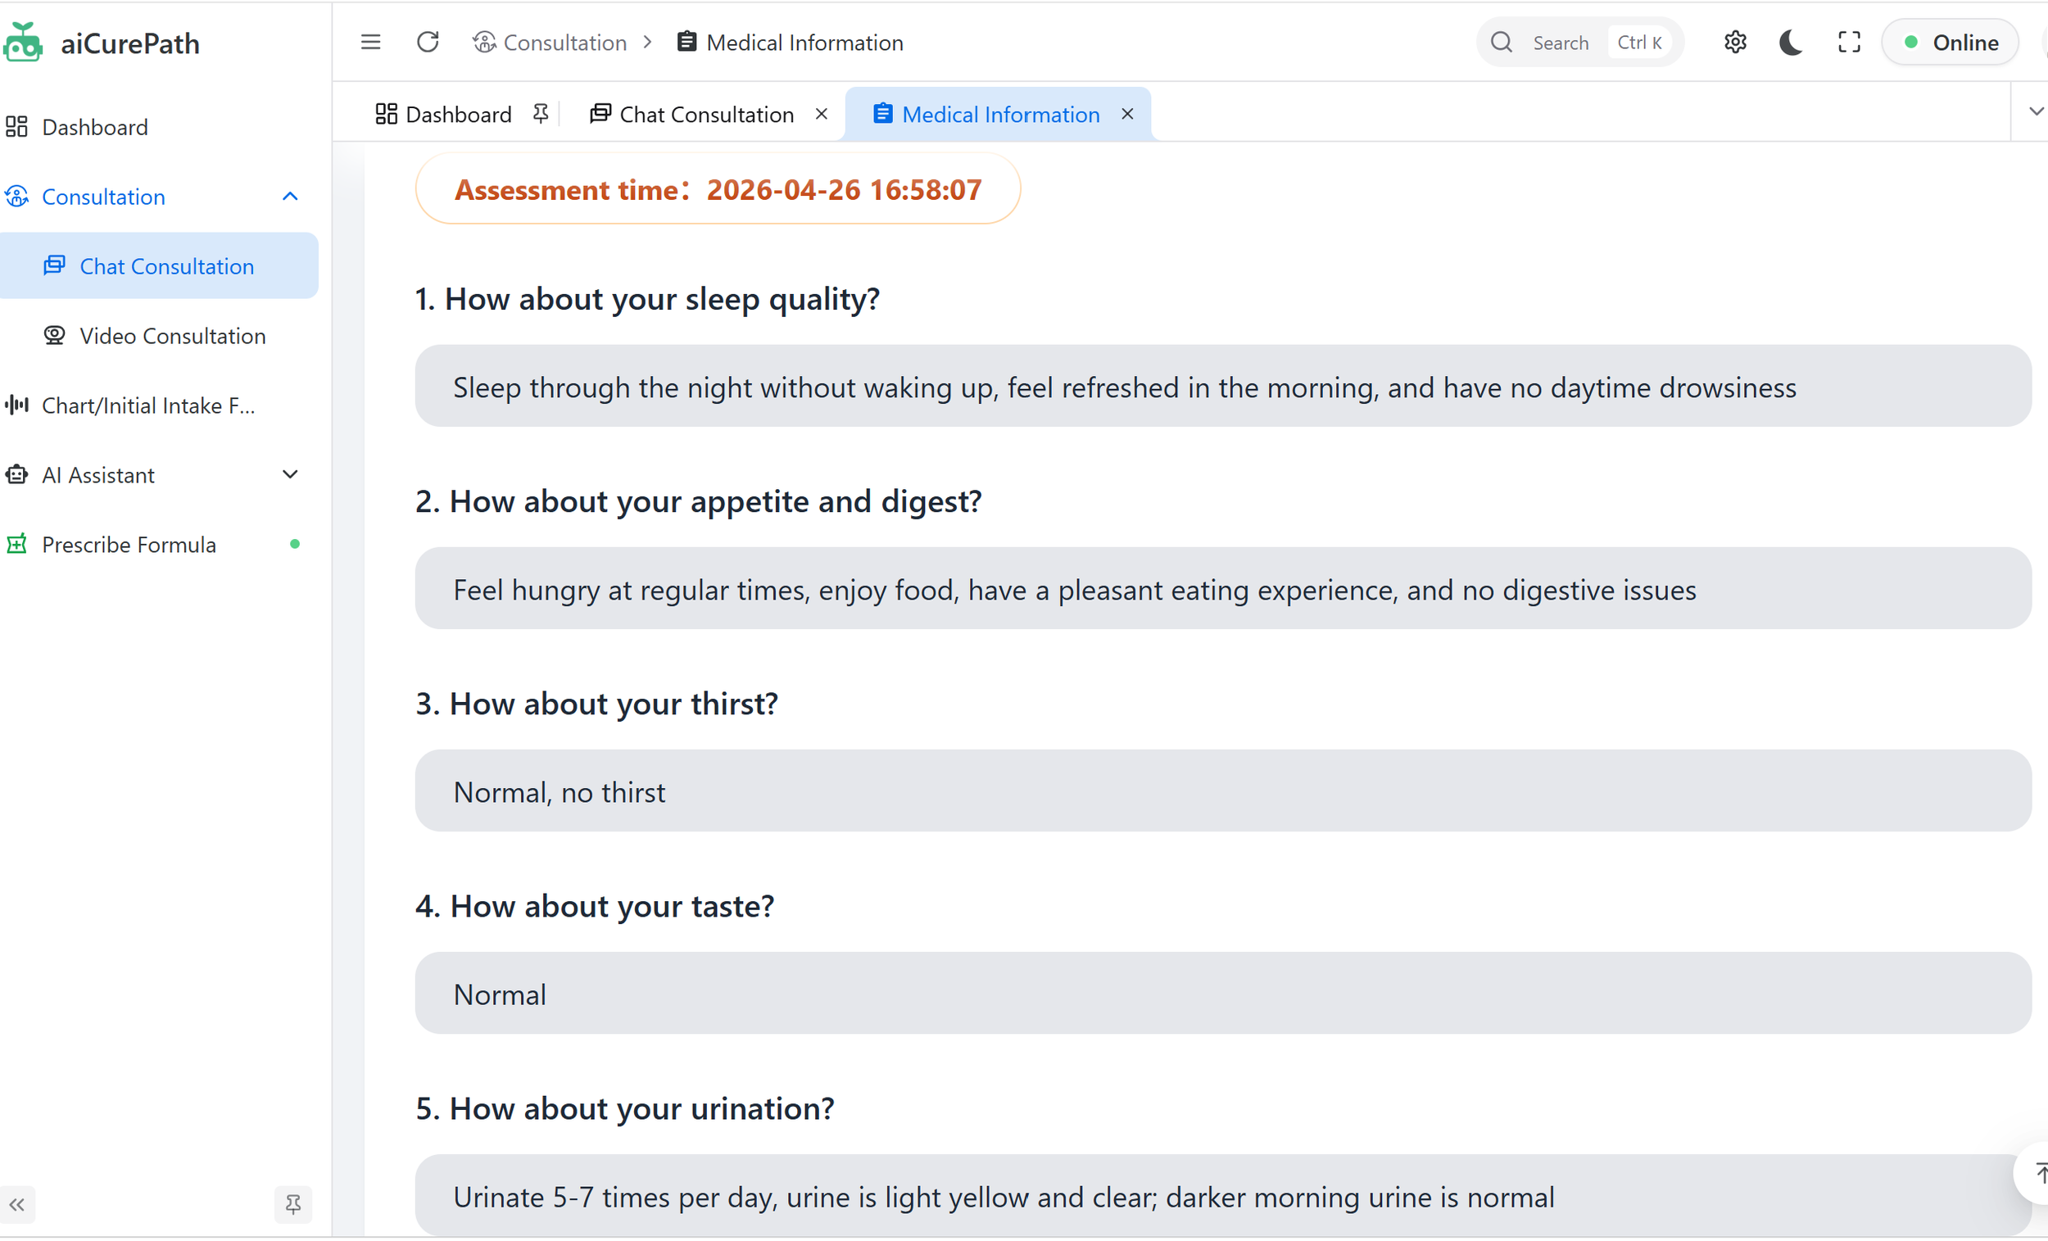Click the 'Urinate 5-7 times per day' answer
Screen dimensions: 2048x1241
1224,1197
